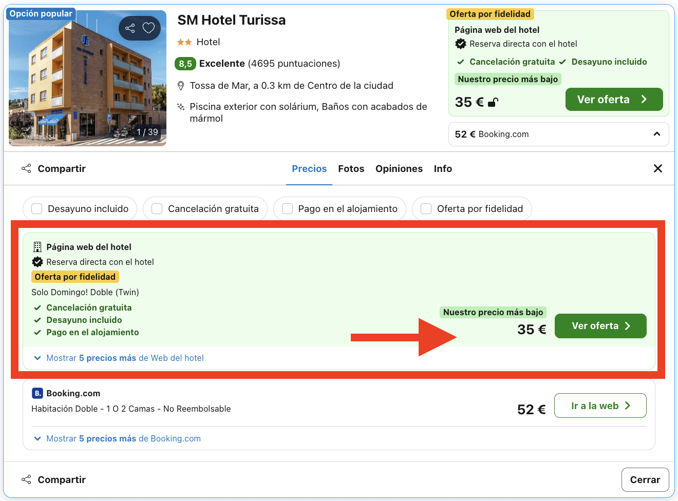Click the 52 € price in Booking.com row
The image size is (678, 501).
pyautogui.click(x=532, y=409)
